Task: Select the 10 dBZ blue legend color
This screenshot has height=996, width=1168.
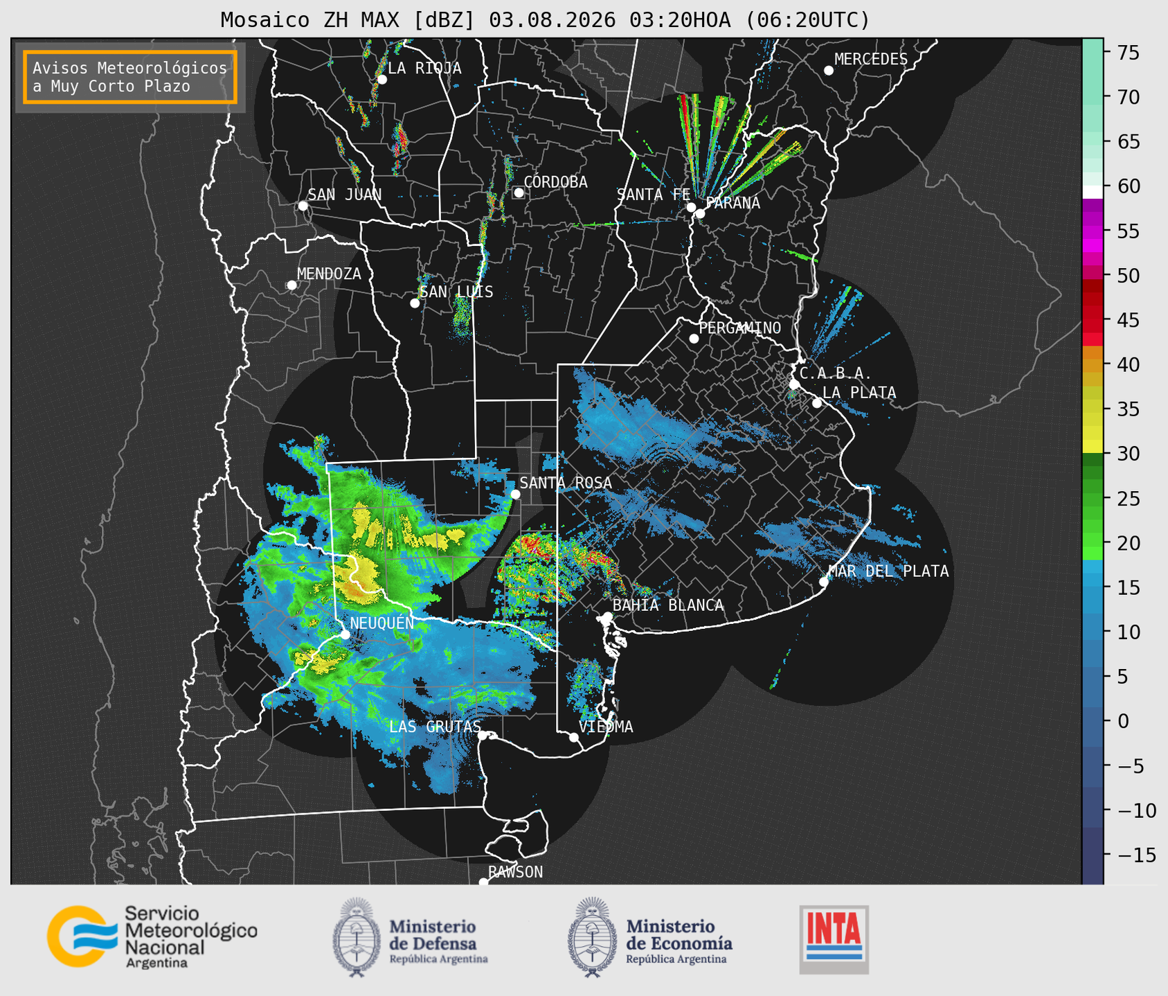Action: click(x=1093, y=632)
